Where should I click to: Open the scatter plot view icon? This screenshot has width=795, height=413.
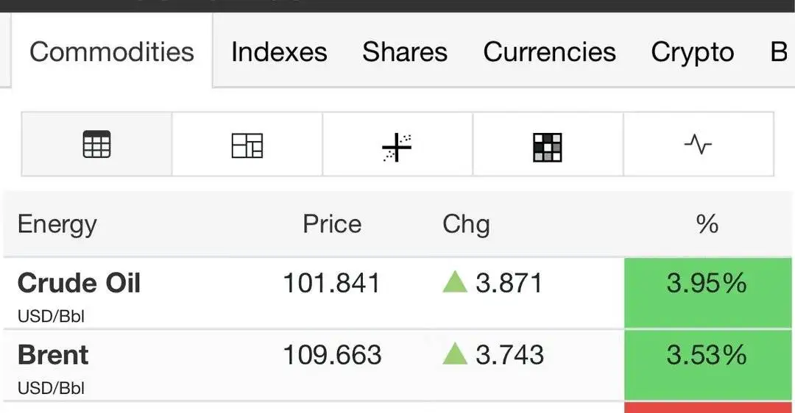[397, 147]
